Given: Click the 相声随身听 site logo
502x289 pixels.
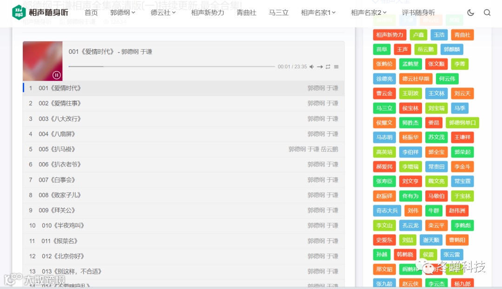Looking at the screenshot, I should tap(40, 13).
